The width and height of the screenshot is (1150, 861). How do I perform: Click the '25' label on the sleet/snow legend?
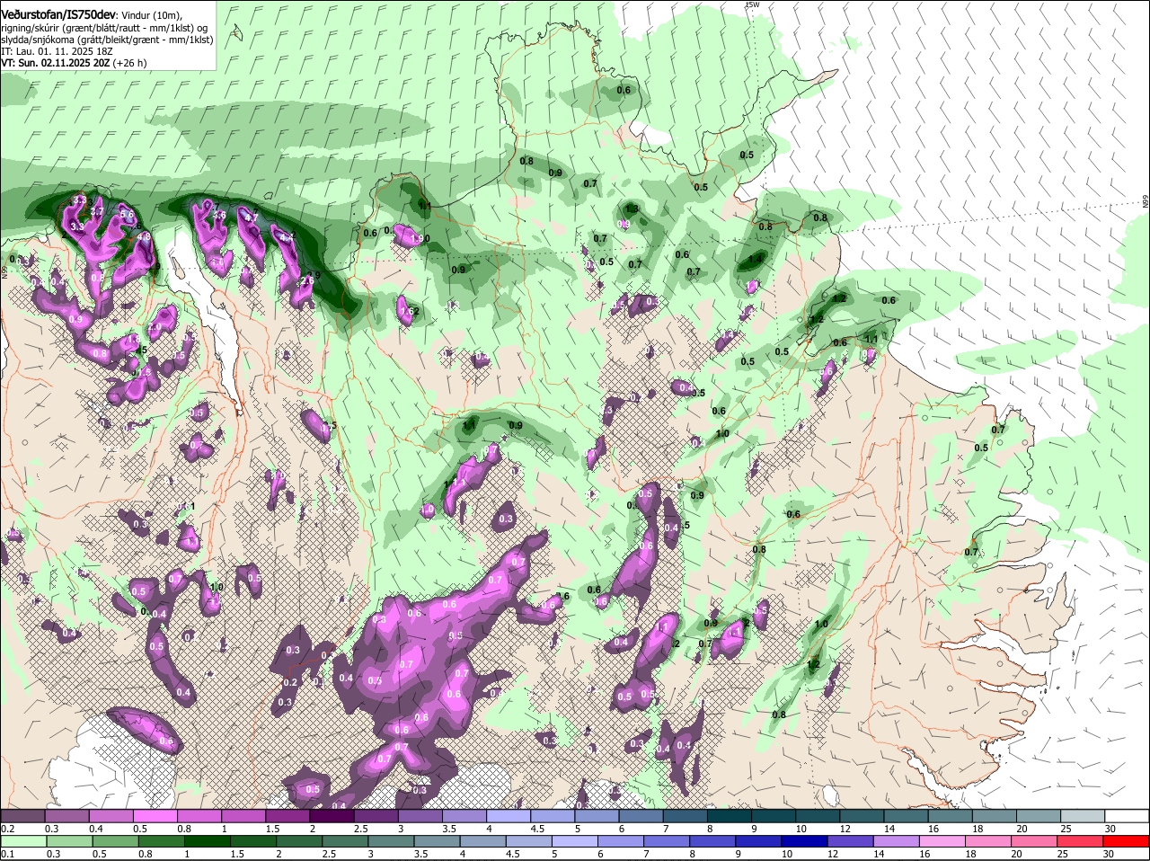click(1066, 829)
